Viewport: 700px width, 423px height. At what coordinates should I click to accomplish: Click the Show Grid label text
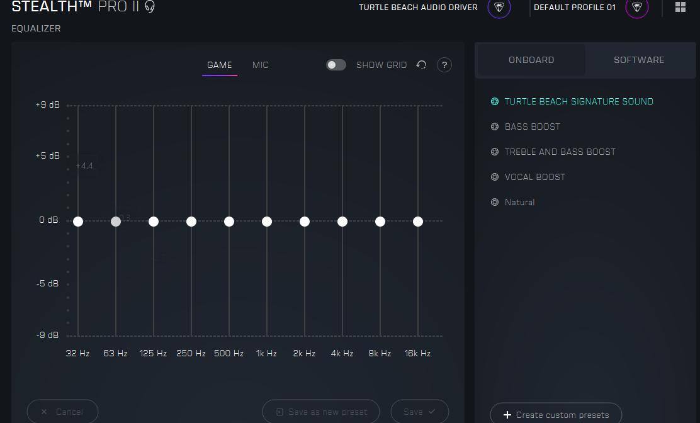coord(381,65)
